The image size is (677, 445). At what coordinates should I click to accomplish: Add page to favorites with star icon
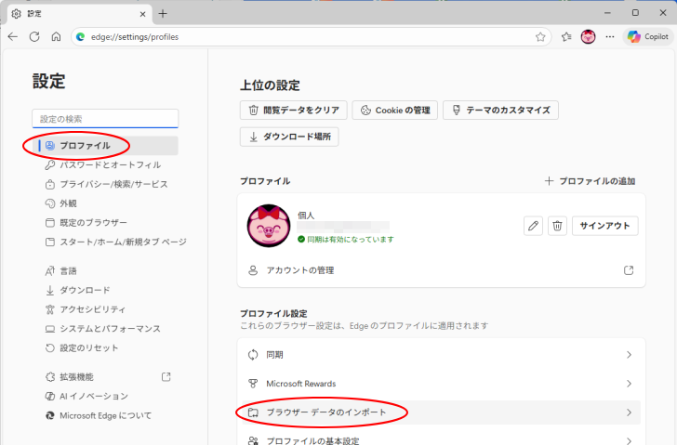click(x=540, y=37)
